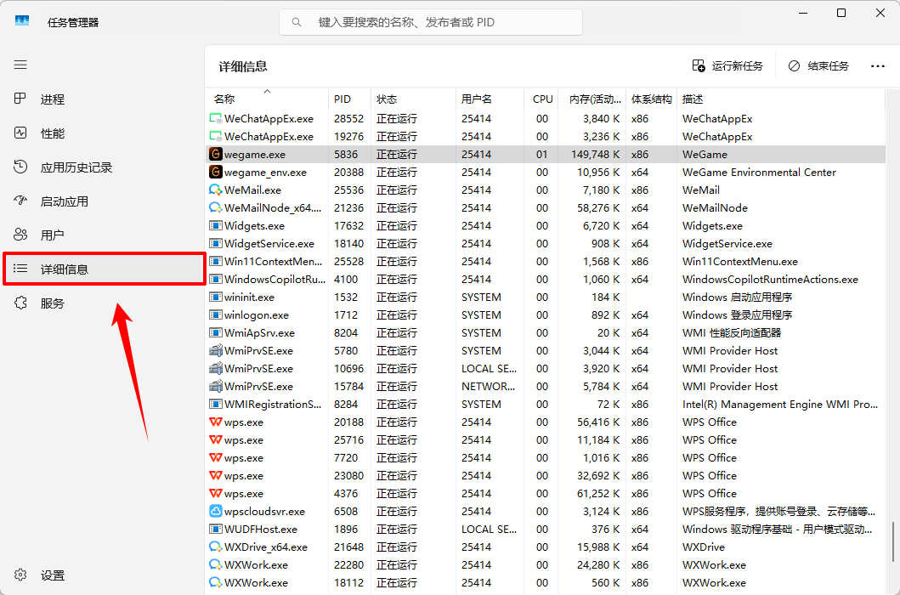The width and height of the screenshot is (900, 595).
Task: Click description 'WeGame Environmental Center'
Action: coord(759,173)
